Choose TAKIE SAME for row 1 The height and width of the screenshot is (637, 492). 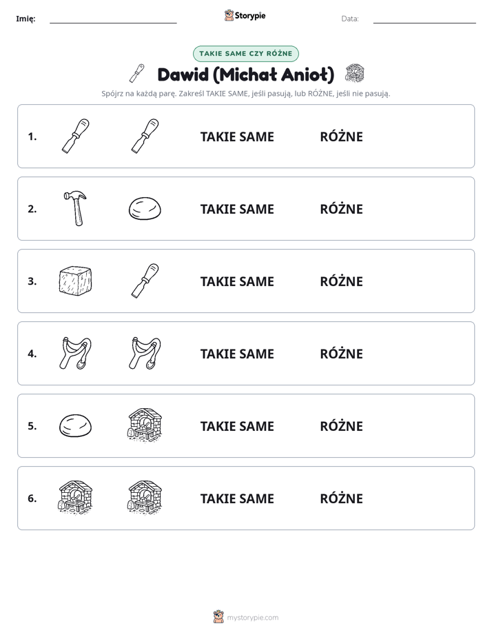point(237,137)
